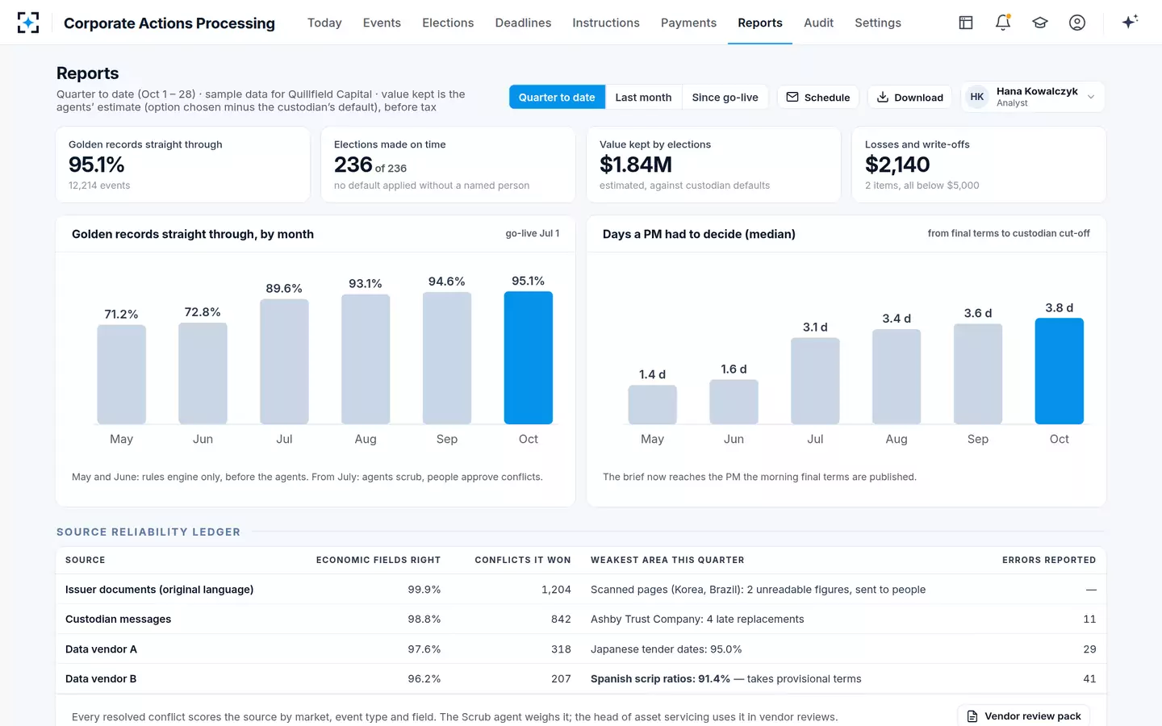Click the Losses and write-offs card
Image resolution: width=1162 pixels, height=726 pixels.
tap(979, 165)
